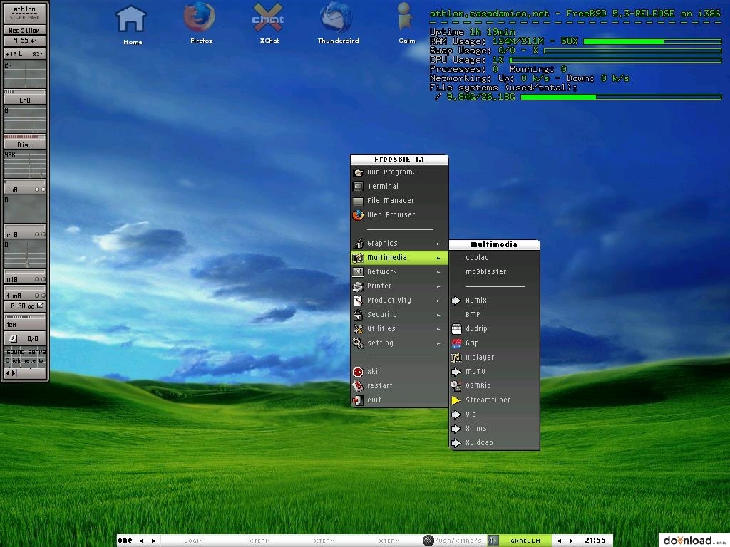Click the 'sound serve' scrolling text

(26, 352)
